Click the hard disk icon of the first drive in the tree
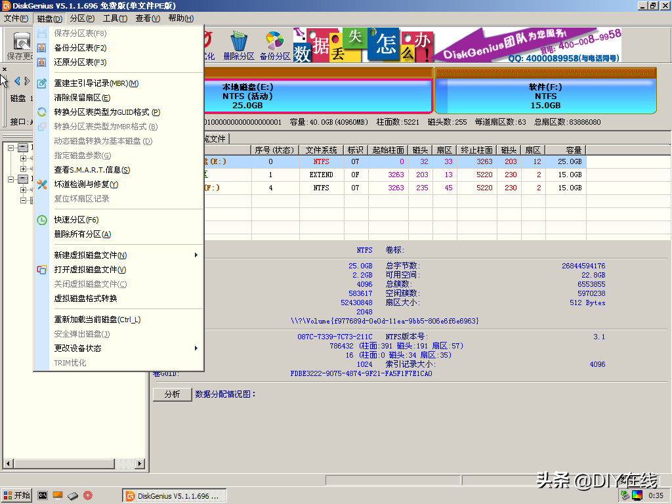The height and width of the screenshot is (504, 672). 22,147
